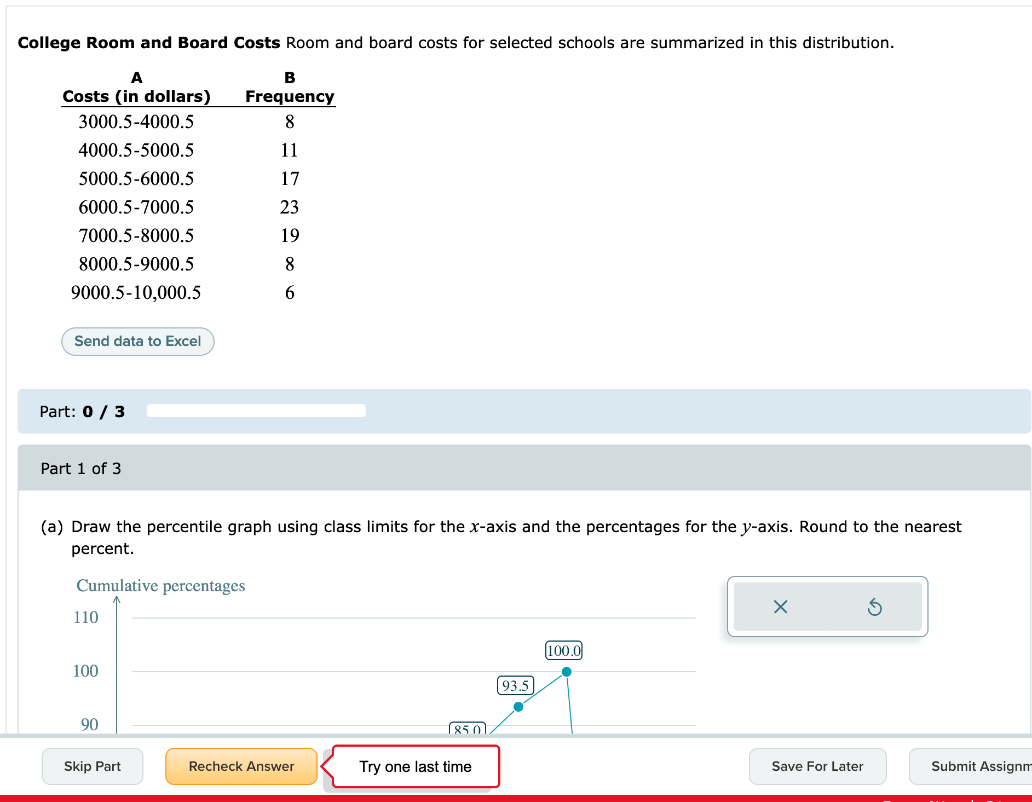Click the 85.0 value label on graph
Viewport: 1032px width, 802px height.
(x=468, y=728)
